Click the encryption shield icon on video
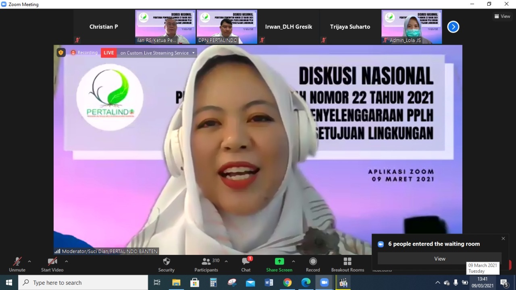 (61, 52)
